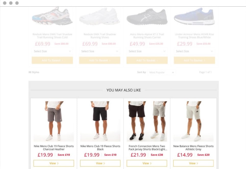Expand Select Size for Under Armour HOVR Rise

click(x=194, y=51)
